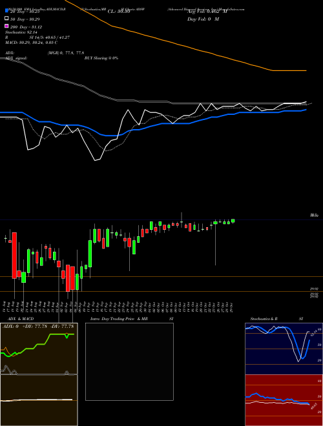Click the 'ADX: 0 +DY: 77.78 -DY: 77.78' header

pos(38,327)
